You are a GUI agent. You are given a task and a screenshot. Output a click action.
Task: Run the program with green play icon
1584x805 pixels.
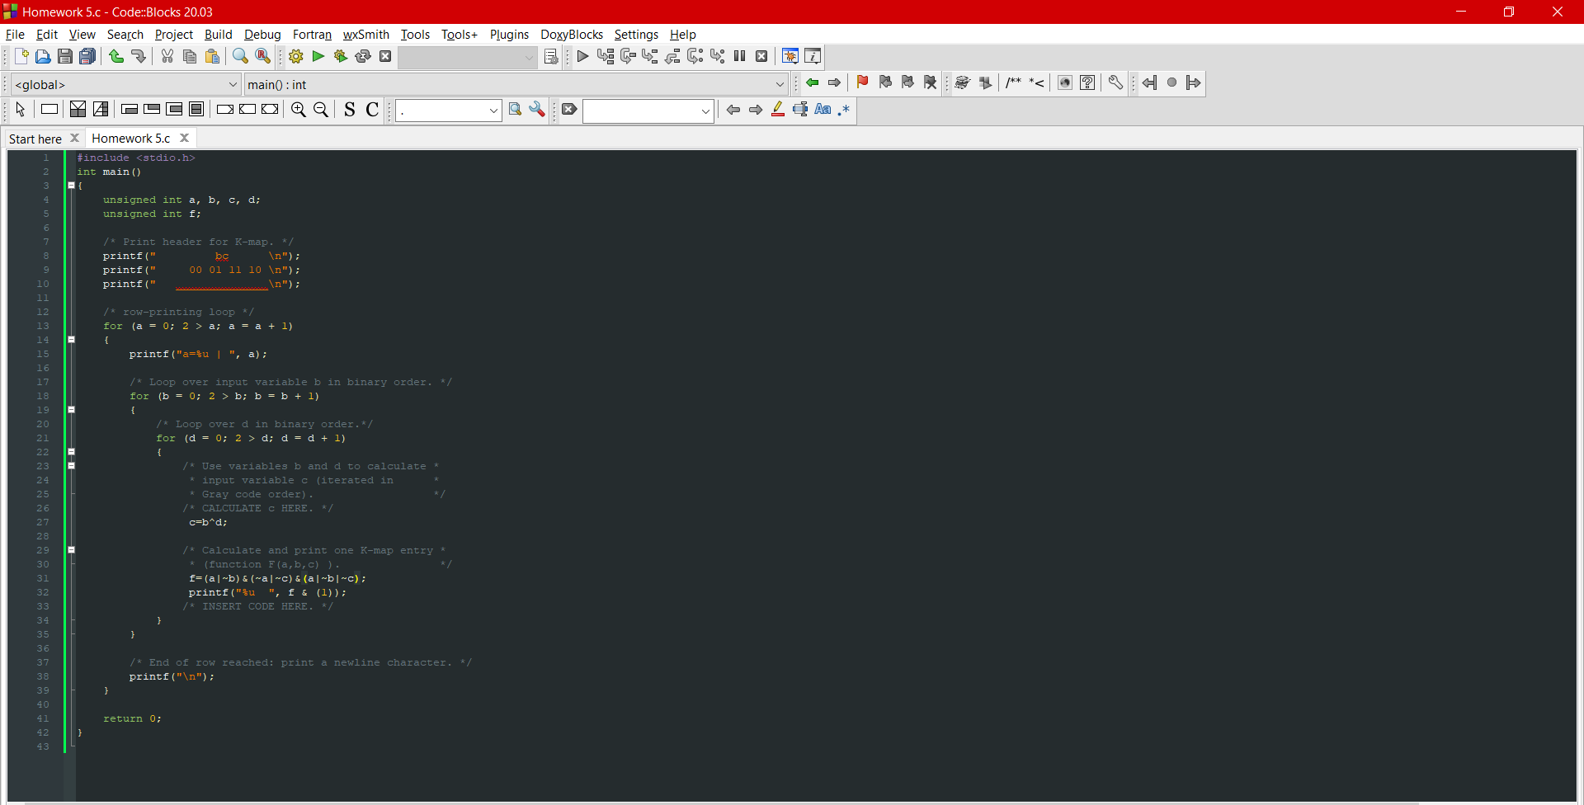(x=318, y=56)
